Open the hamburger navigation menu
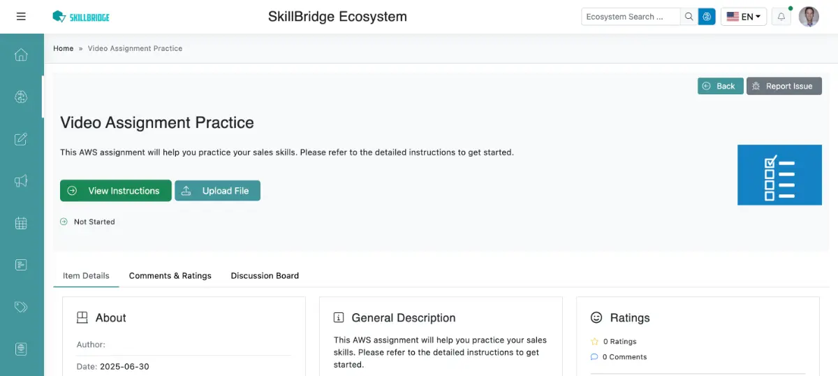Viewport: 838px width, 376px height. [21, 17]
